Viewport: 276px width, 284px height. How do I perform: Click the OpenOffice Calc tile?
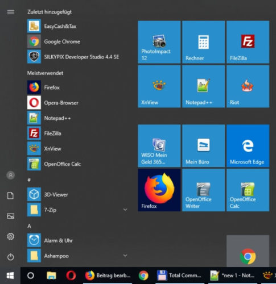tap(248, 190)
